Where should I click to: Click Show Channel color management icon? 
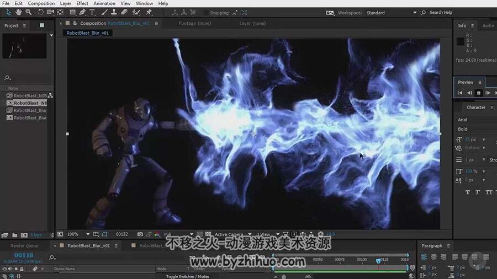click(157, 234)
